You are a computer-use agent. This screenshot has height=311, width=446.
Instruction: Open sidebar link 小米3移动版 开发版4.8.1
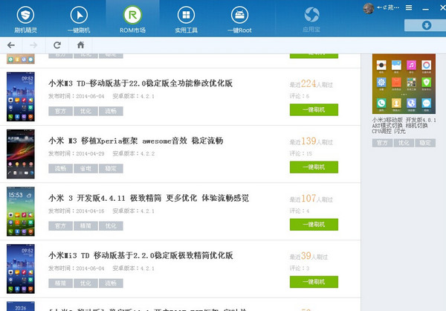point(404,125)
